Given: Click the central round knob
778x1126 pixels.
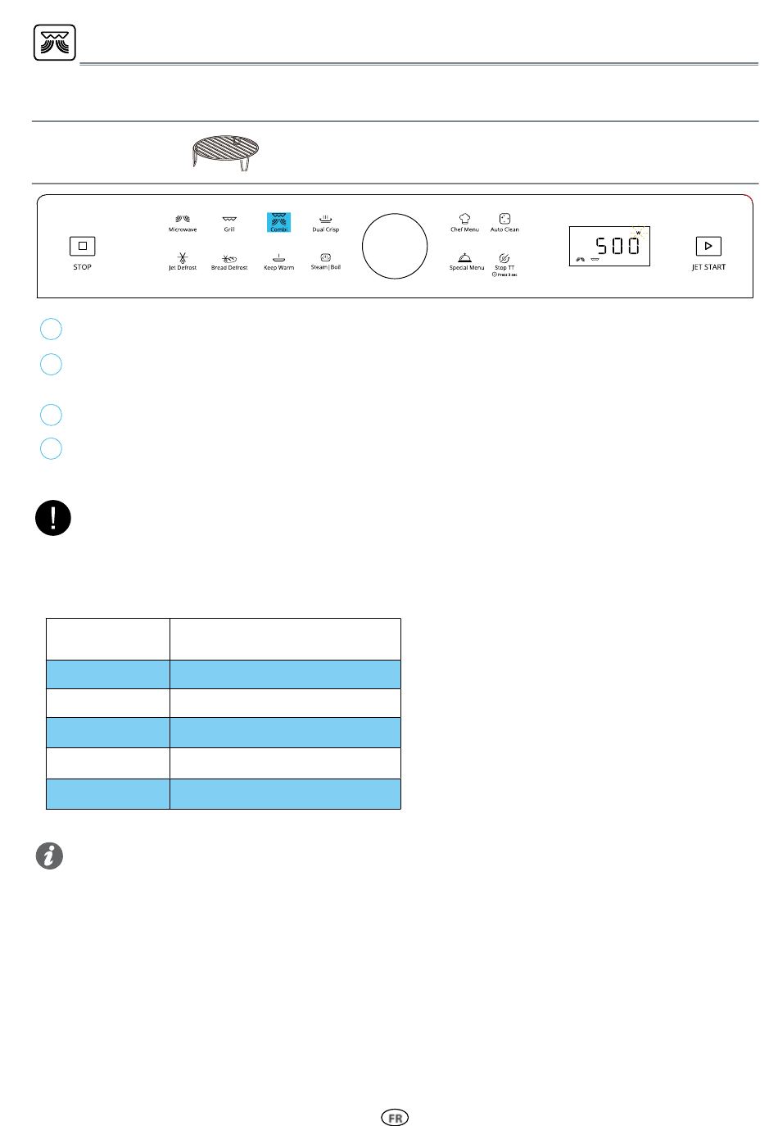Looking at the screenshot, I should (x=395, y=247).
